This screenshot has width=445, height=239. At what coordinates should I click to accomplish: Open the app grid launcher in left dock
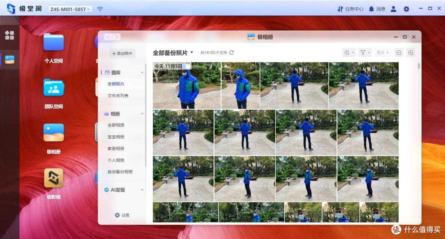[9, 35]
